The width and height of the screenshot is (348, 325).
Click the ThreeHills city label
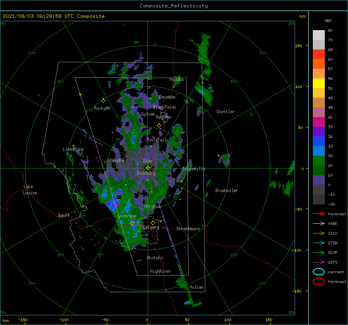tap(194, 169)
